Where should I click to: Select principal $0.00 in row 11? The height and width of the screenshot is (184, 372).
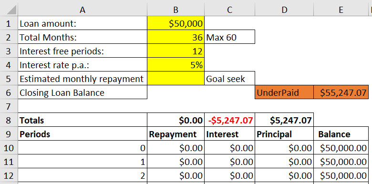[284, 161]
